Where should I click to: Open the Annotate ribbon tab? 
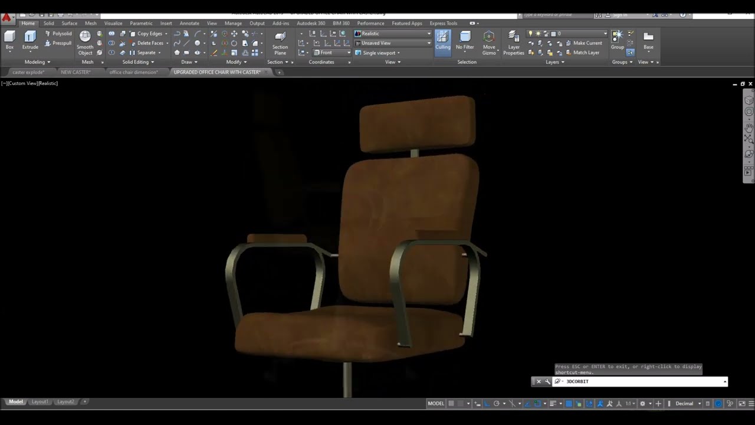coord(189,24)
